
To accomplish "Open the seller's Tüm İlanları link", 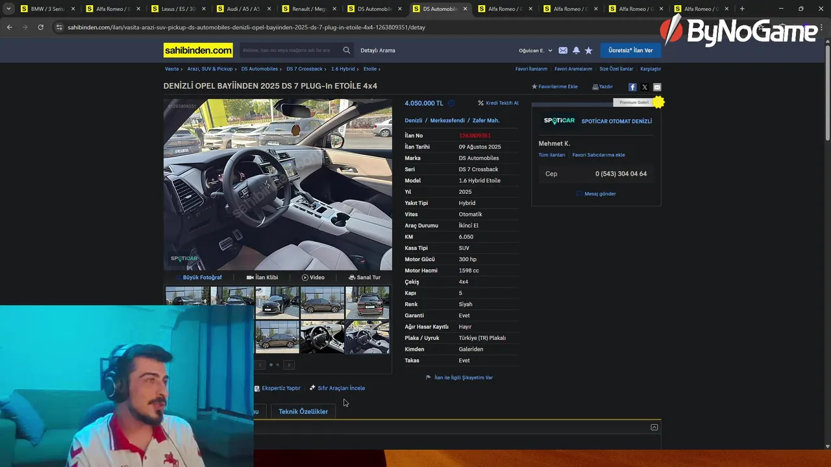I will 552,155.
